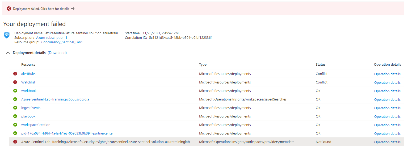Screen dimensions: 404x147
Task: Click the Status column header
Action: [320, 65]
